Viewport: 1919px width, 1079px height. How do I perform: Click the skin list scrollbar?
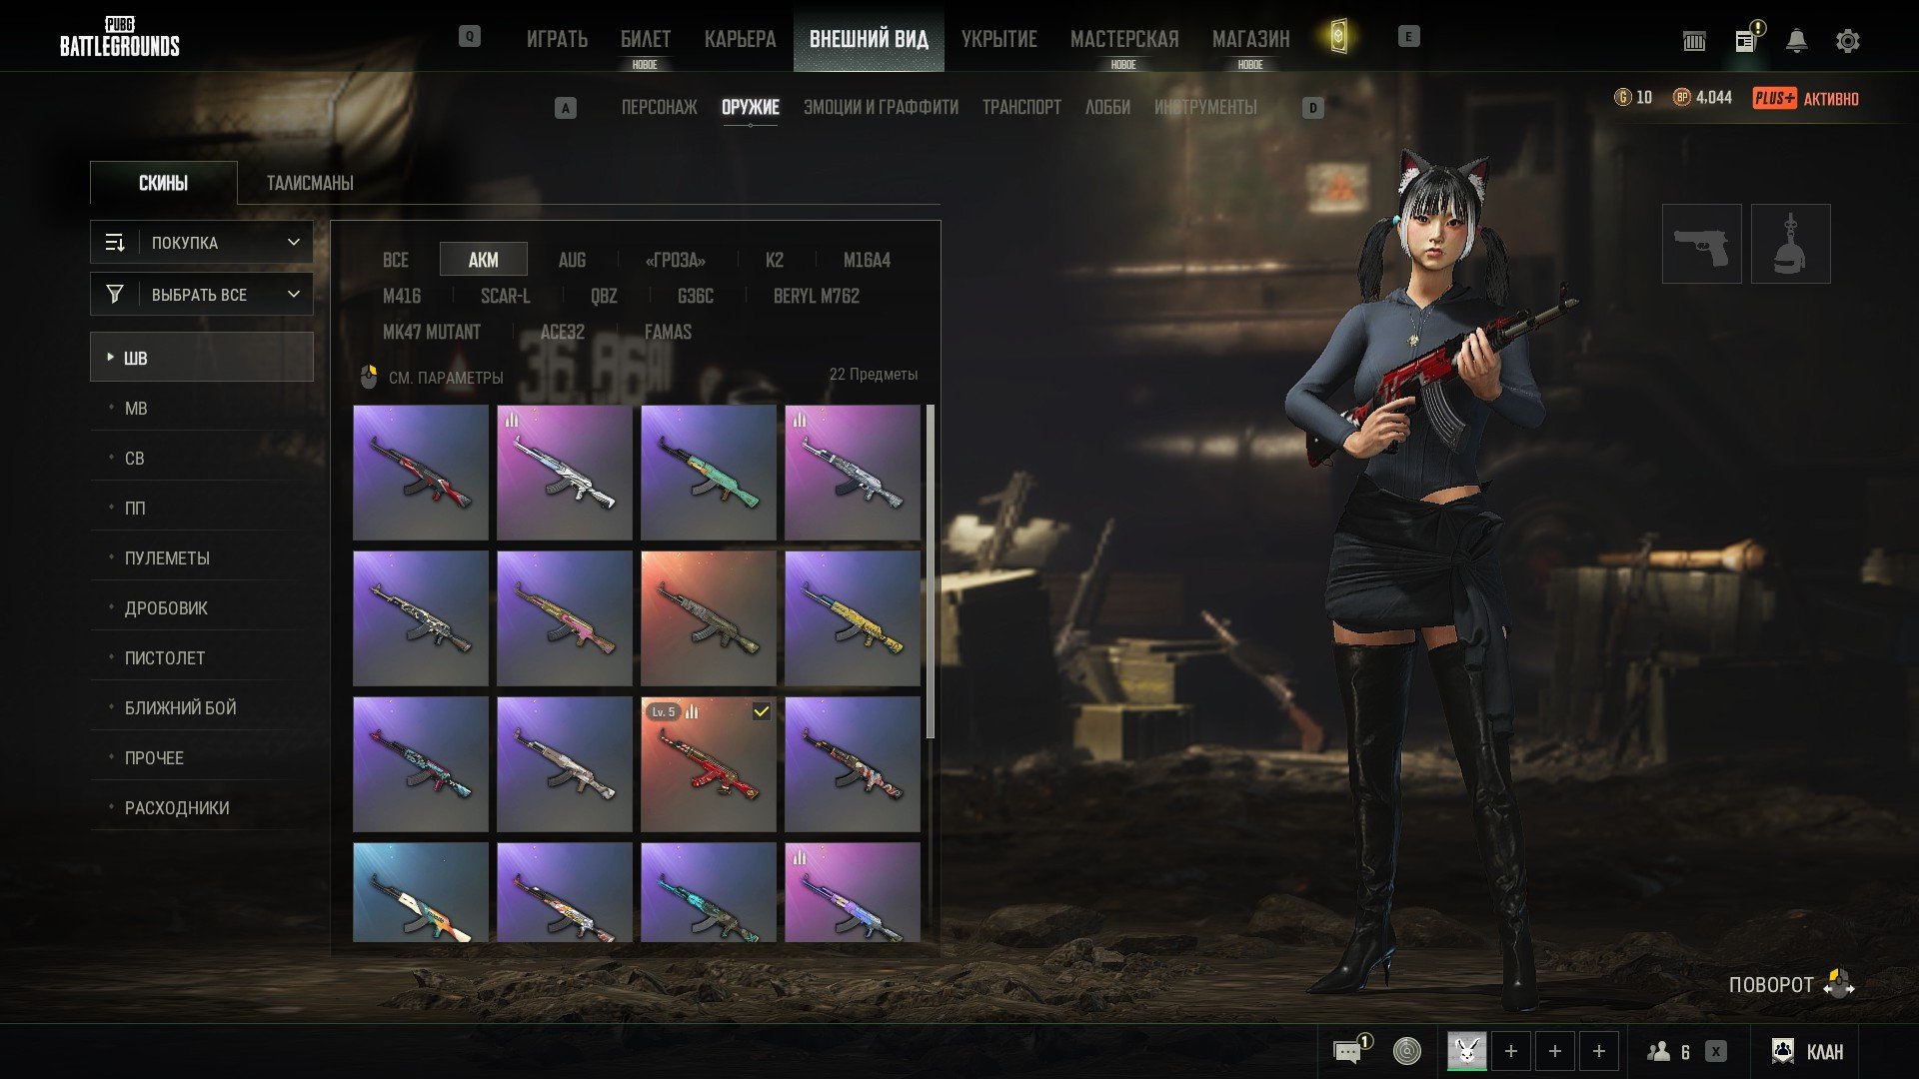point(931,571)
